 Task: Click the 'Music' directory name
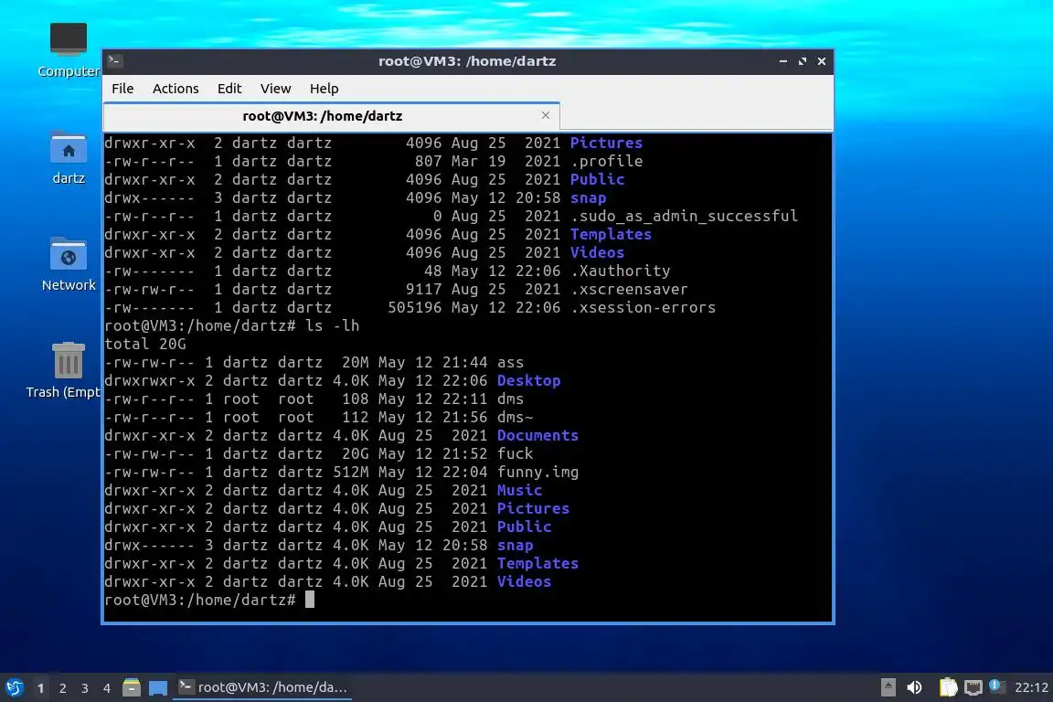(x=520, y=490)
